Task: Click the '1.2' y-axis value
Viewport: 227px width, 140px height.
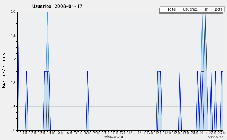Action: pos(13,59)
